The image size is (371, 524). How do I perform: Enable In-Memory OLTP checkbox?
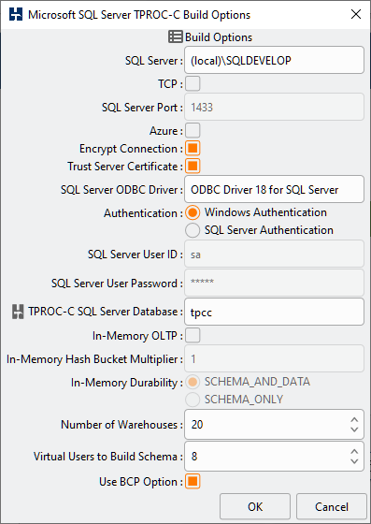pos(193,336)
